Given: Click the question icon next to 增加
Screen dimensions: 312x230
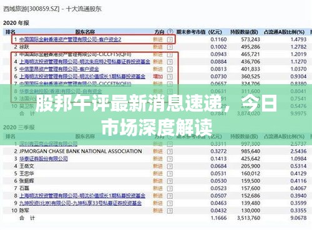Looking at the screenshot, I should click(x=170, y=77).
